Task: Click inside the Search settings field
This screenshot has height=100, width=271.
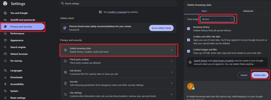Action: [118, 3]
